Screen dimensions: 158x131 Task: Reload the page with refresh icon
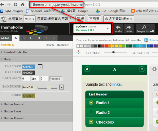tap(16, 5)
